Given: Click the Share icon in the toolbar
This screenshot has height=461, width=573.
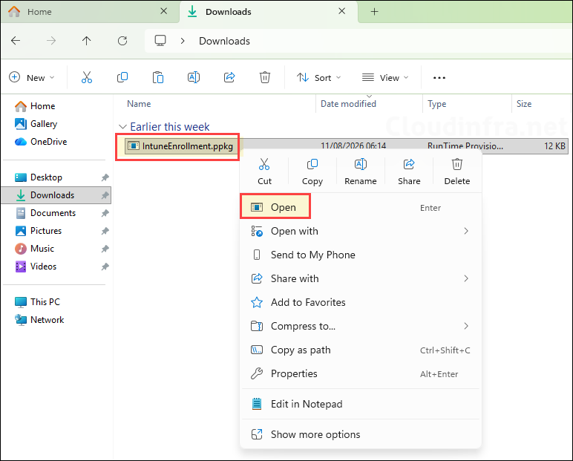Looking at the screenshot, I should tap(229, 77).
